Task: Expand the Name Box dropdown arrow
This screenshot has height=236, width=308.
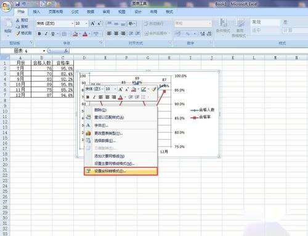Action: (44, 51)
